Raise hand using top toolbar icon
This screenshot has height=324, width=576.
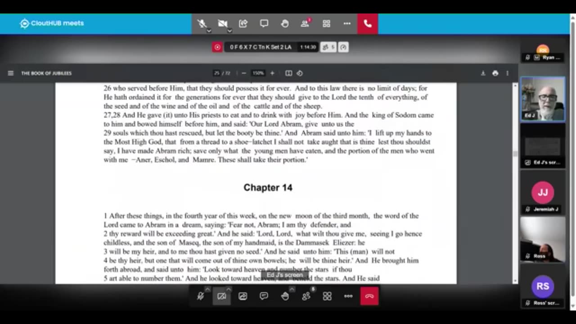coord(285,23)
